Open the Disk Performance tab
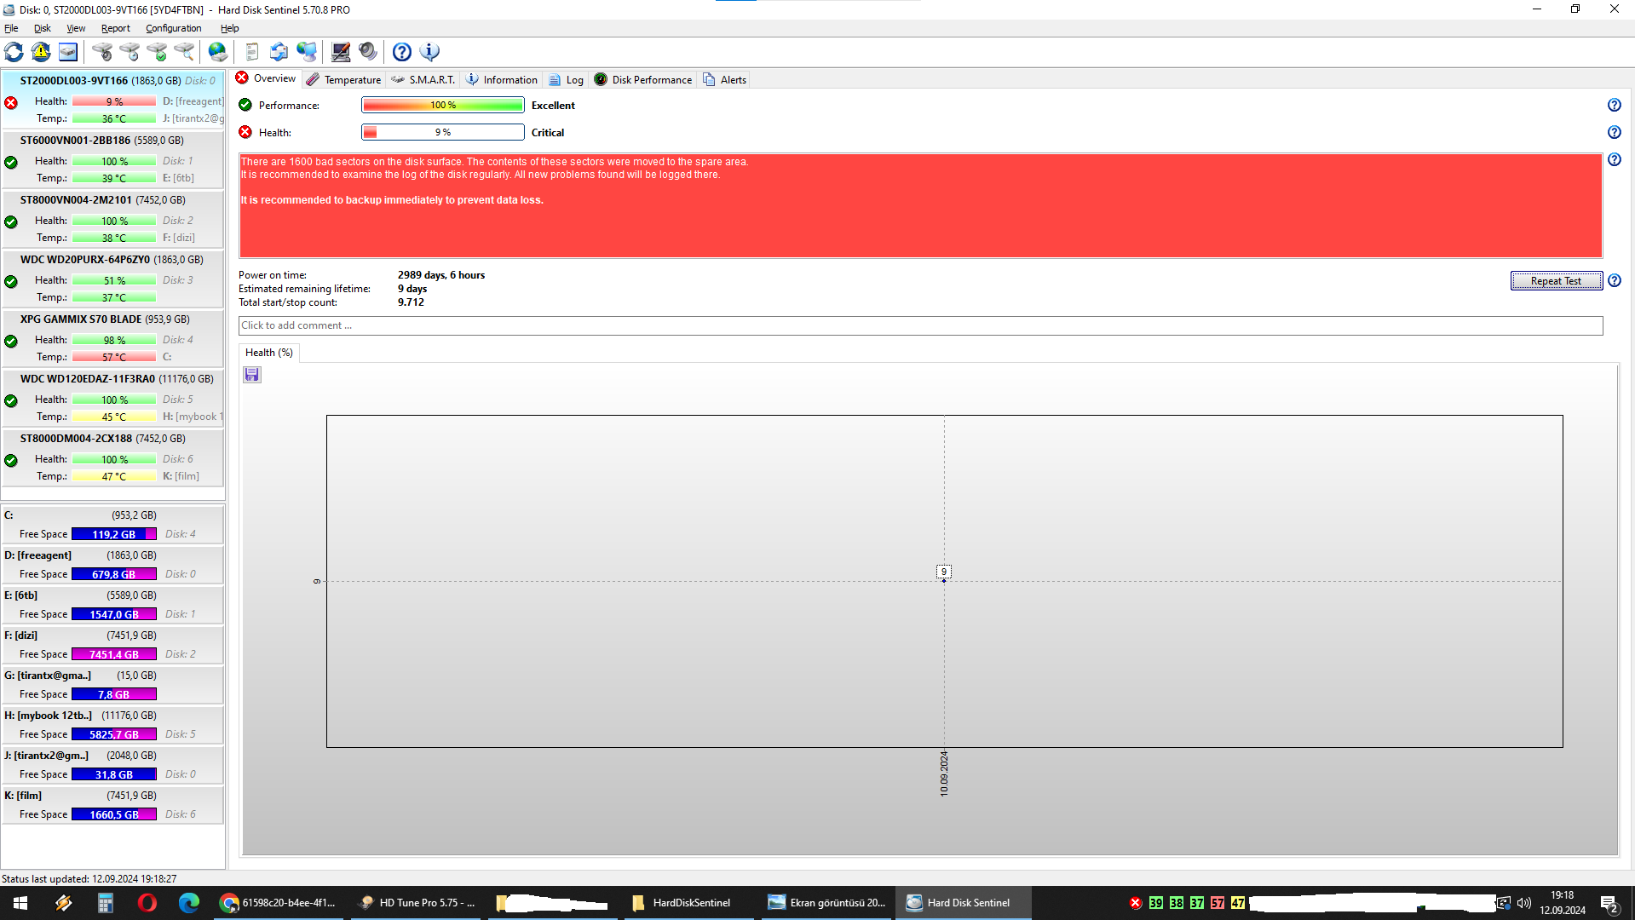This screenshot has width=1635, height=920. (643, 80)
